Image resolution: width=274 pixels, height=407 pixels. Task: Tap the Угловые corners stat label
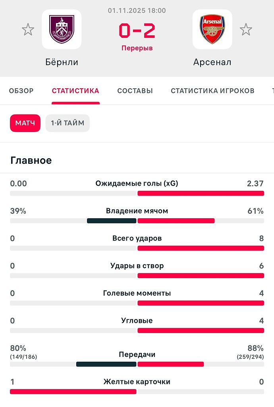coord(137,321)
